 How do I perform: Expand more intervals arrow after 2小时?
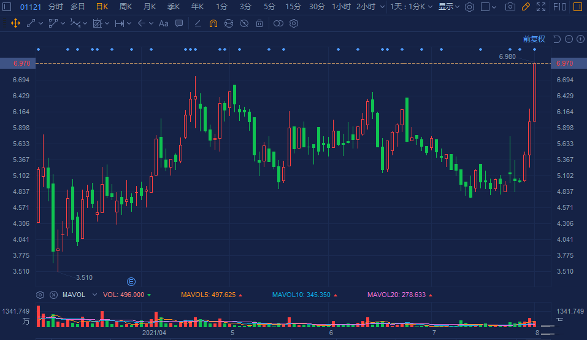382,7
